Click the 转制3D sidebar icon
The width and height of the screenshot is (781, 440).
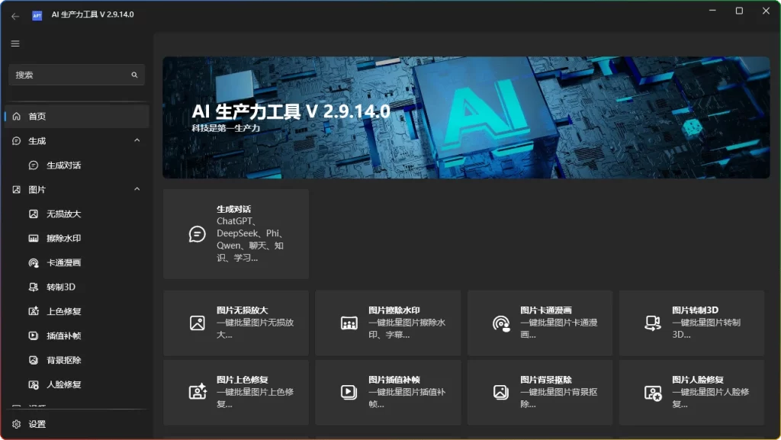click(34, 287)
